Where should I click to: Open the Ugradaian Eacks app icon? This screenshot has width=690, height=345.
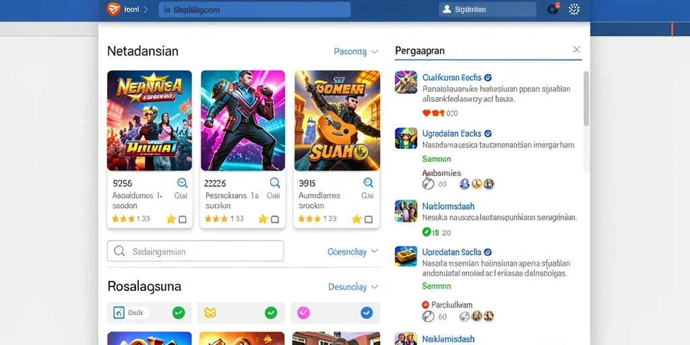pos(406,138)
